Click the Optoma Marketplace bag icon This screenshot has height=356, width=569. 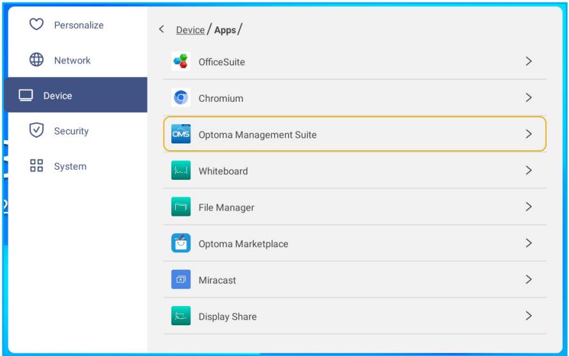[x=181, y=243]
